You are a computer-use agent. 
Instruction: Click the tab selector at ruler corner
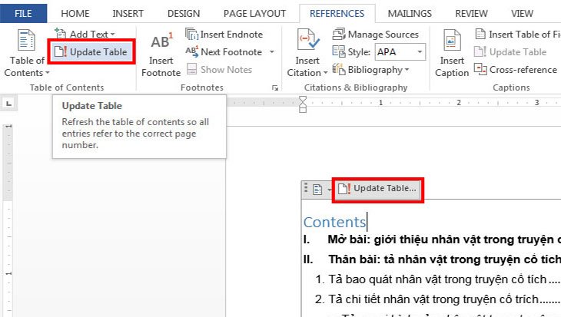tap(8, 104)
